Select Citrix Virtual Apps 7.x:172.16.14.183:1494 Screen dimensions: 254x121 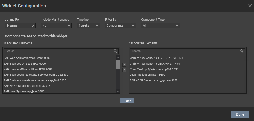tap(156, 58)
